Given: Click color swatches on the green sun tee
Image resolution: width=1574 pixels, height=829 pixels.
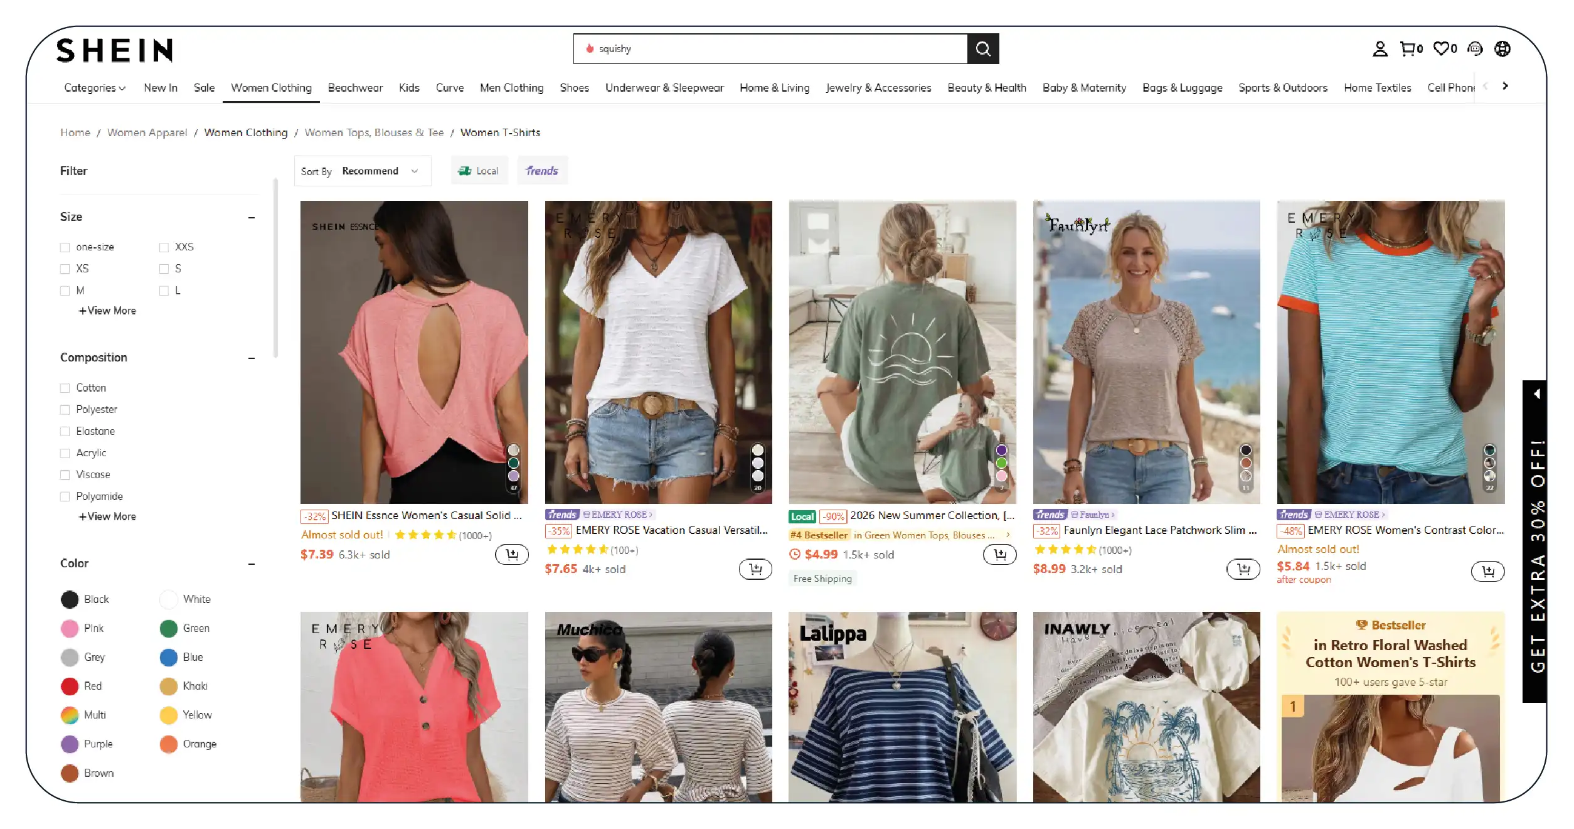Looking at the screenshot, I should pos(1001,468).
